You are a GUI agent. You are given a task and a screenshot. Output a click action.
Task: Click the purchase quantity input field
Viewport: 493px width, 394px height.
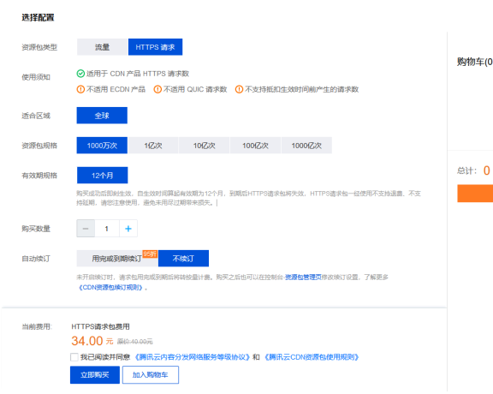point(107,229)
